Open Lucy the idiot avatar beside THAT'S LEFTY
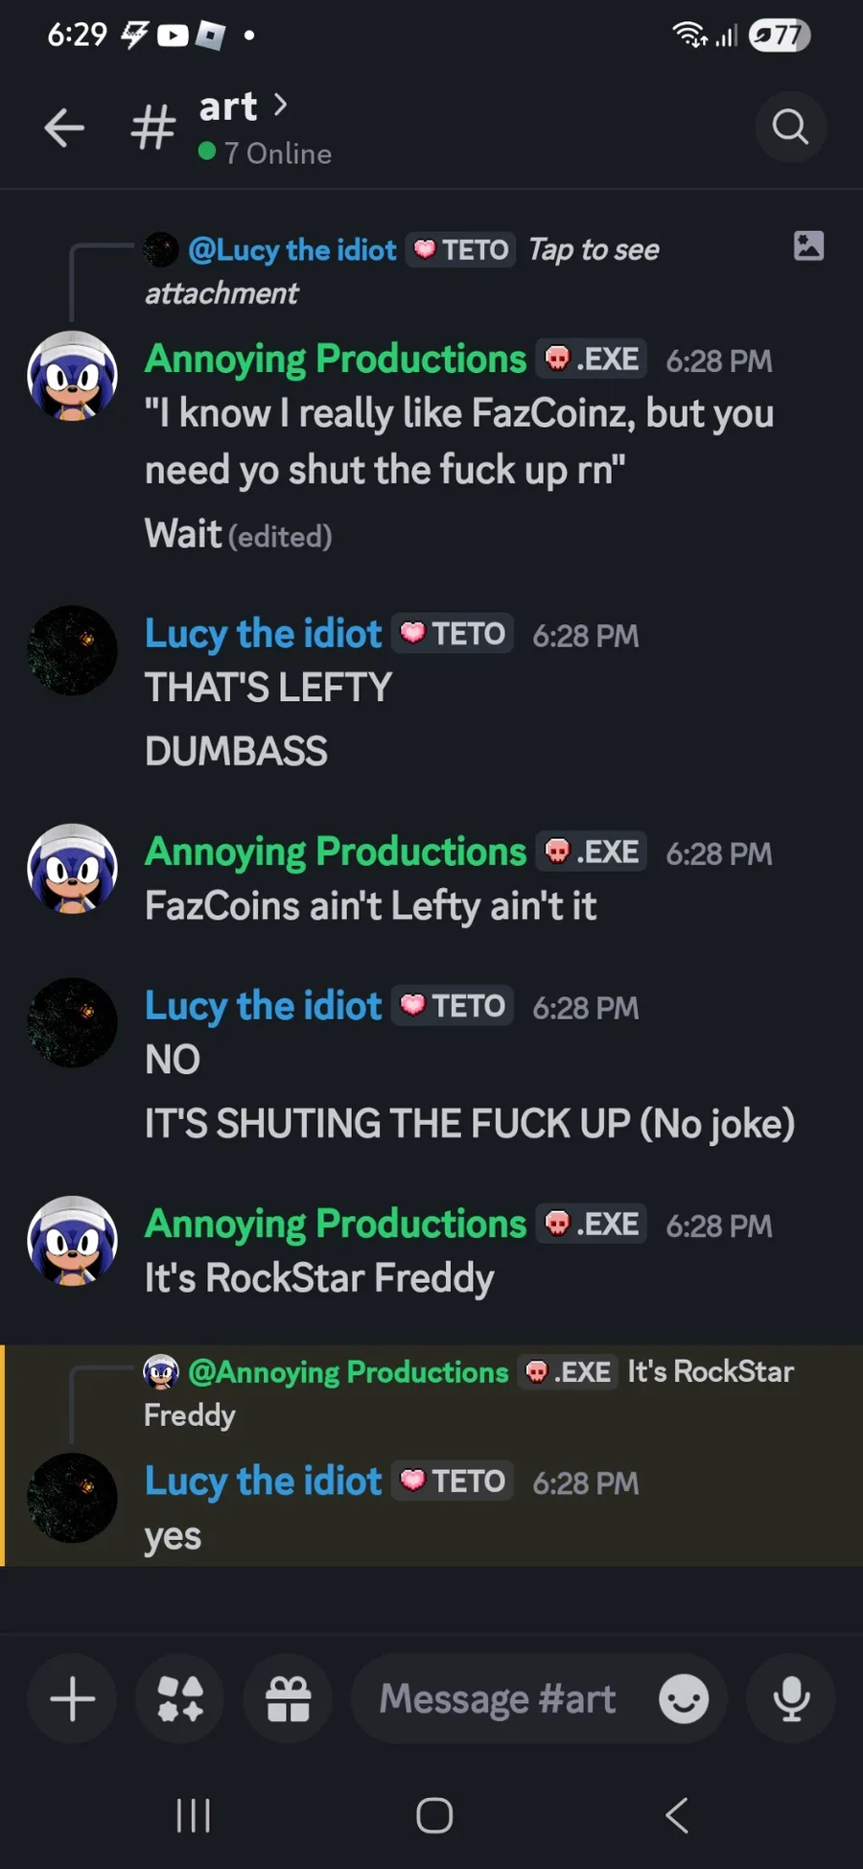 pyautogui.click(x=72, y=650)
